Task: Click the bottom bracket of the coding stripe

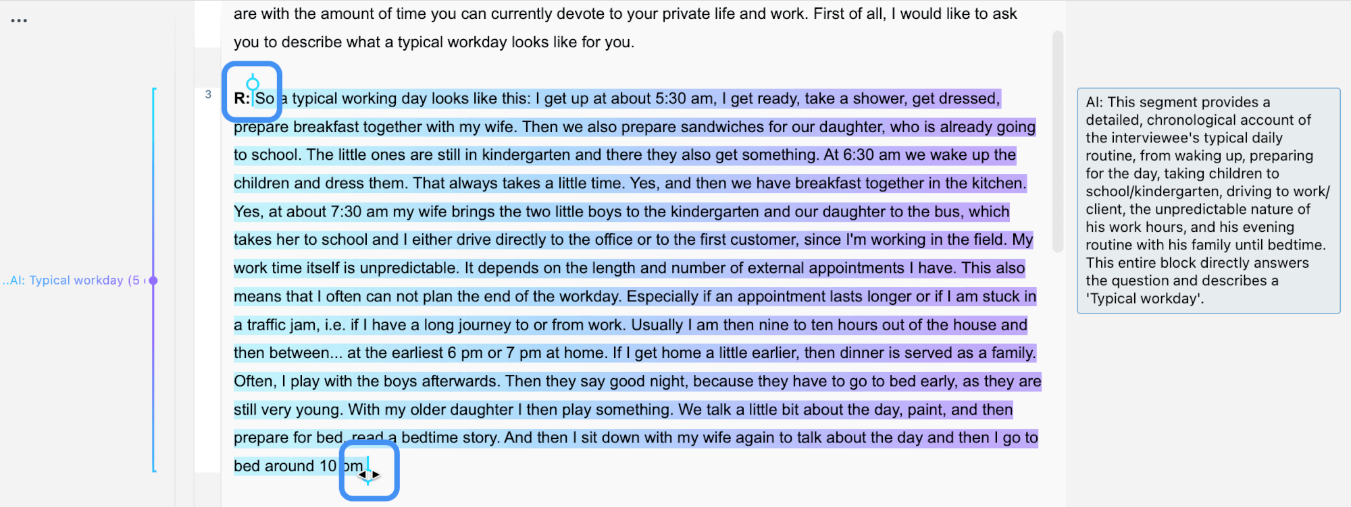Action: 155,470
